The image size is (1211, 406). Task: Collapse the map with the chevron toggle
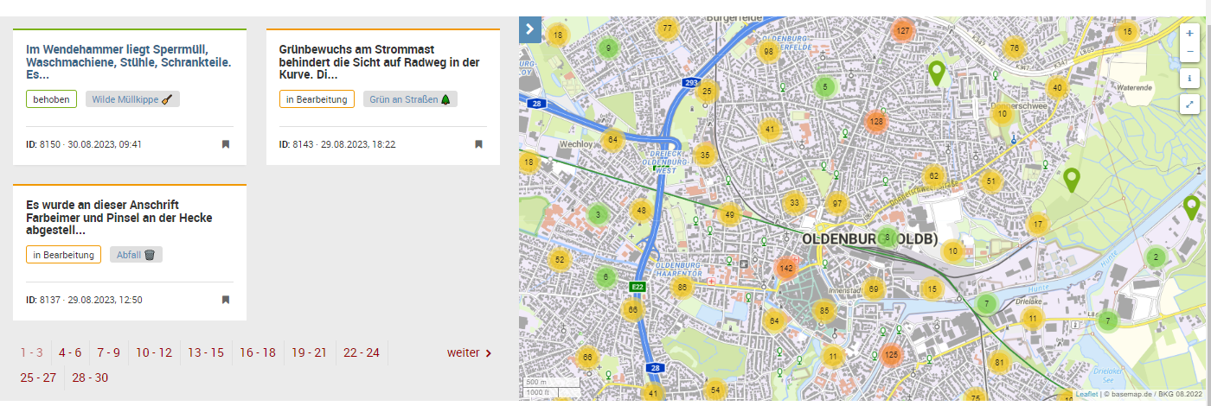[x=530, y=30]
